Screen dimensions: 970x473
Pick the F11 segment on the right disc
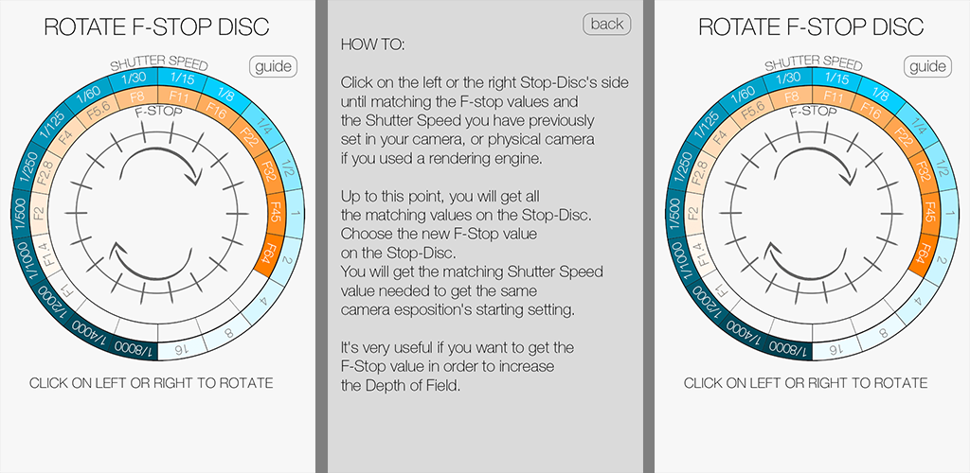(834, 96)
